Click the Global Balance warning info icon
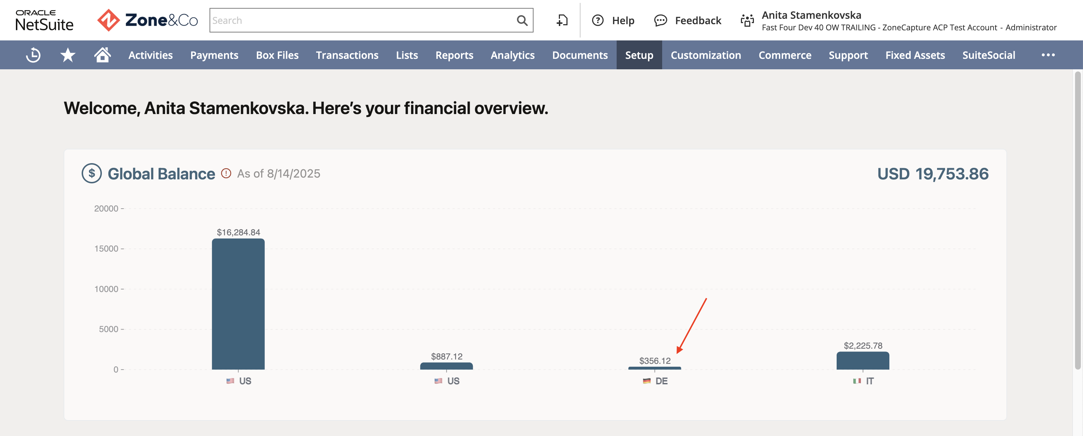This screenshot has width=1083, height=436. pos(226,173)
